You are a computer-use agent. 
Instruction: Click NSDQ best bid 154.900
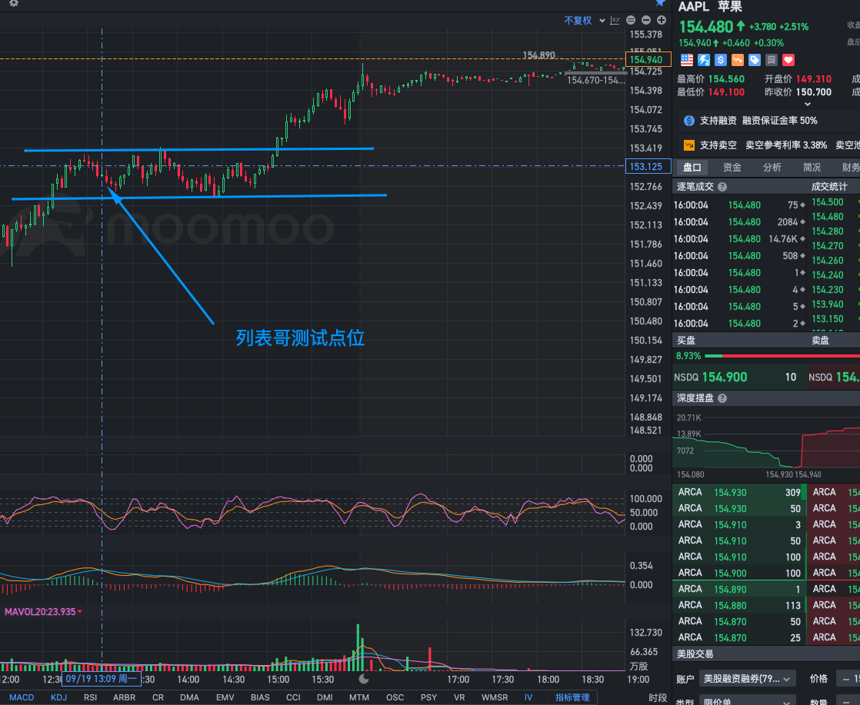click(x=739, y=377)
